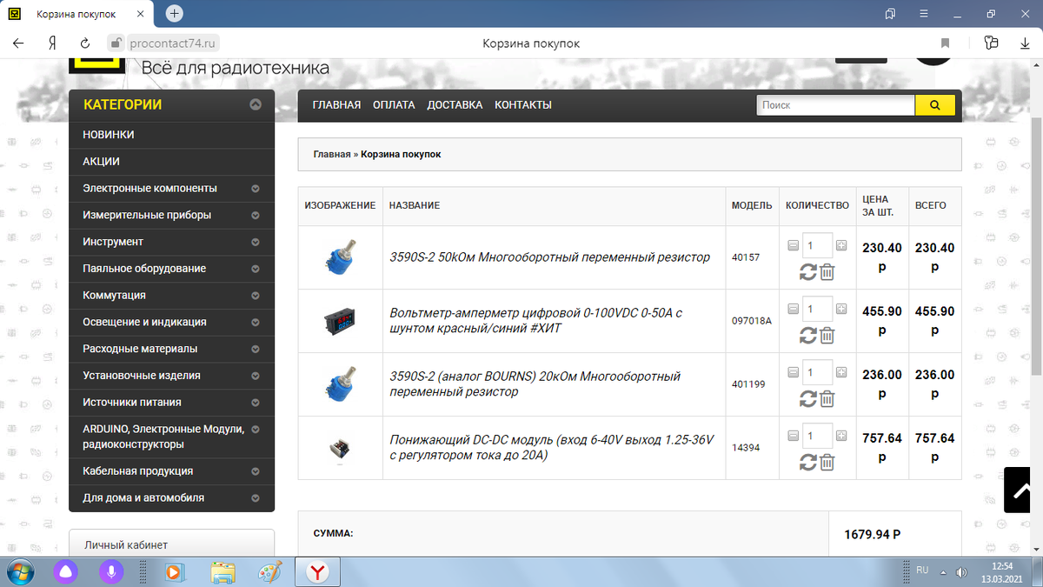Click Главная breadcrumb link
This screenshot has width=1043, height=587.
332,154
